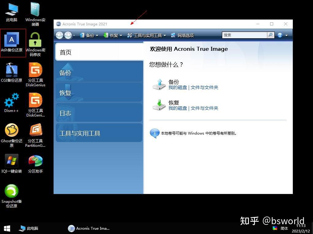
Task: Click the blue help question mark icon
Action: [280, 35]
